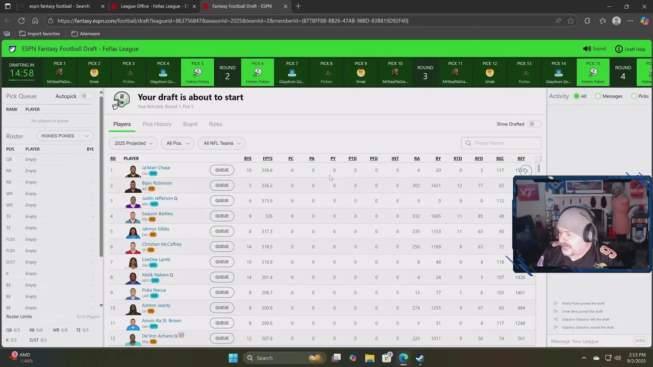
Task: Click the large helmet draft icon
Action: (x=121, y=100)
